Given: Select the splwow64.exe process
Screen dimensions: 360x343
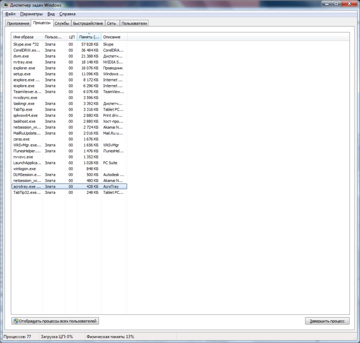Looking at the screenshot, I should point(69,115).
